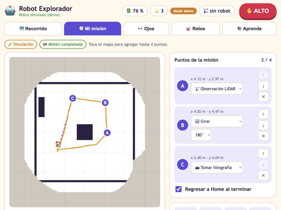
Task: Click the Misión completada status pill
Action: pyautogui.click(x=63, y=44)
